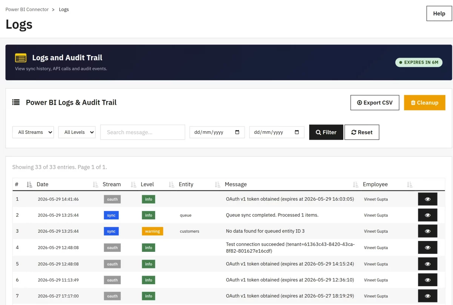
Task: View details of log entry 6
Action: pos(428,280)
